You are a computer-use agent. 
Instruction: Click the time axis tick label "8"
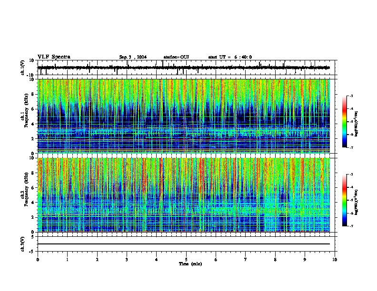[x=275, y=260]
